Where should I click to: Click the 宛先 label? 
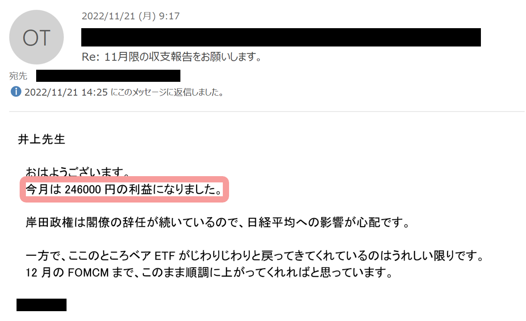click(x=18, y=76)
